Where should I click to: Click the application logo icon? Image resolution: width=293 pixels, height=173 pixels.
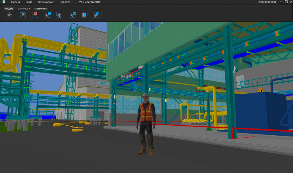(4, 2)
